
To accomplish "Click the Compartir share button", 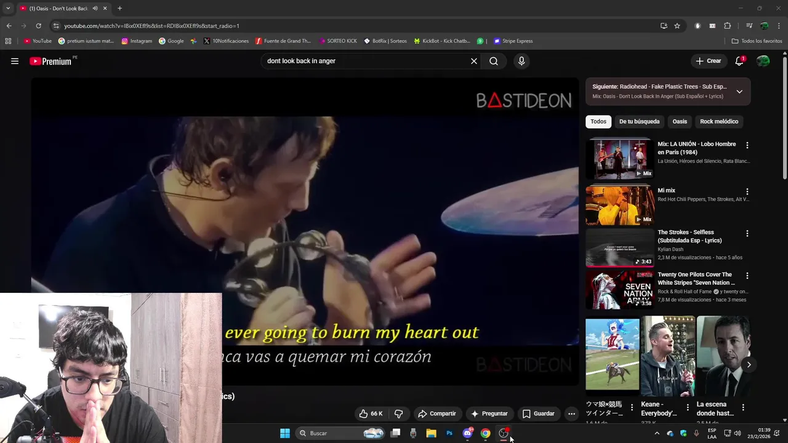I will point(436,413).
